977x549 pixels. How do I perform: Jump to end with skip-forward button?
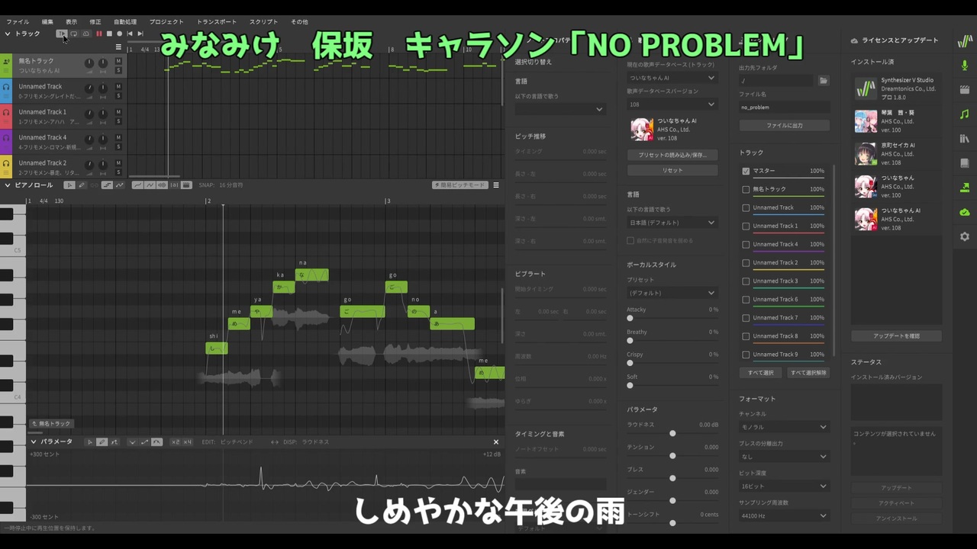coord(140,34)
